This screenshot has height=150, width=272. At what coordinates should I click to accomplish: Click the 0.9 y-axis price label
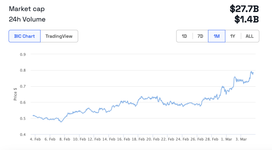click(x=23, y=54)
